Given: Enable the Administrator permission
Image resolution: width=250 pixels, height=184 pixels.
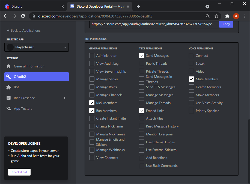Looking at the screenshot, I should [x=92, y=55].
